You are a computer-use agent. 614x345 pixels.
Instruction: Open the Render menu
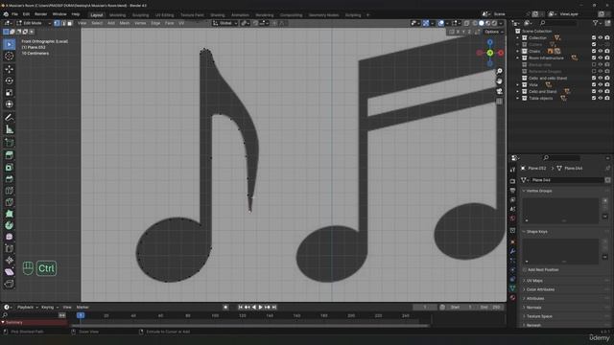click(40, 14)
